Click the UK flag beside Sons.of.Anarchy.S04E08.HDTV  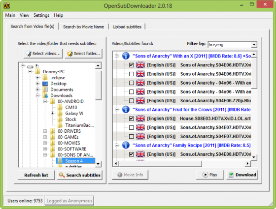pos(140,154)
